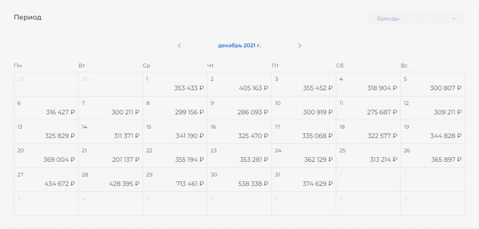Go to next month with right chevron
Screen dimensions: 479x229
pyautogui.click(x=300, y=46)
